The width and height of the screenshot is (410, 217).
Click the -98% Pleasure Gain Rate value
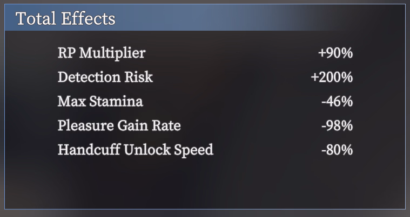coord(337,125)
